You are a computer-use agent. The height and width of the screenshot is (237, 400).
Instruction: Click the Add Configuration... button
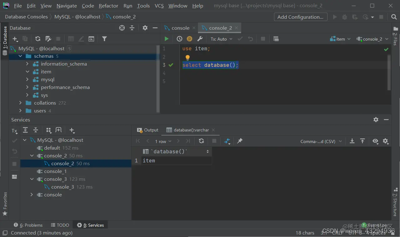(x=301, y=17)
